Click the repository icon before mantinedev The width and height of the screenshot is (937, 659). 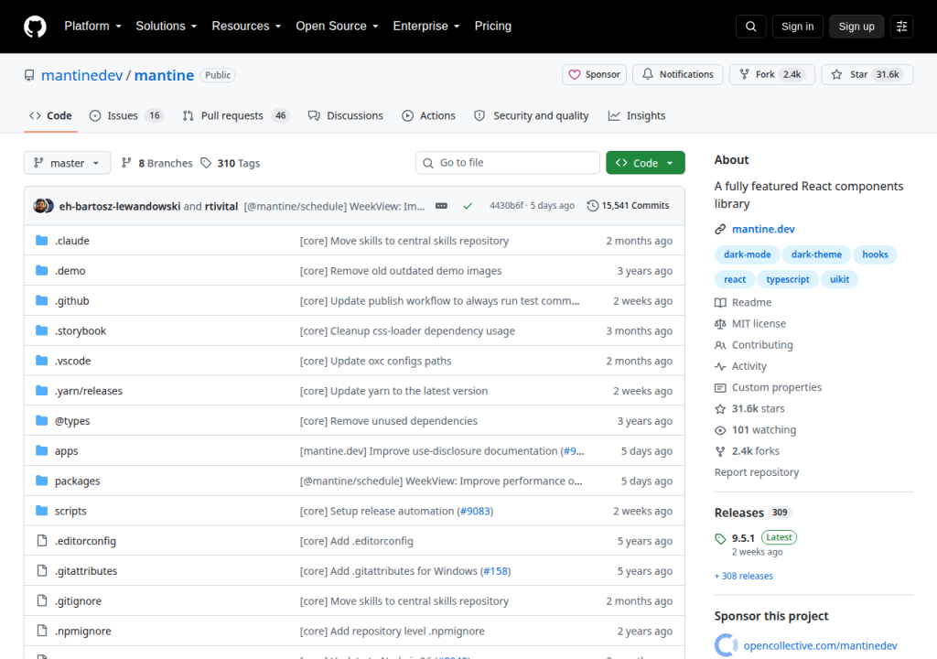pyautogui.click(x=29, y=75)
